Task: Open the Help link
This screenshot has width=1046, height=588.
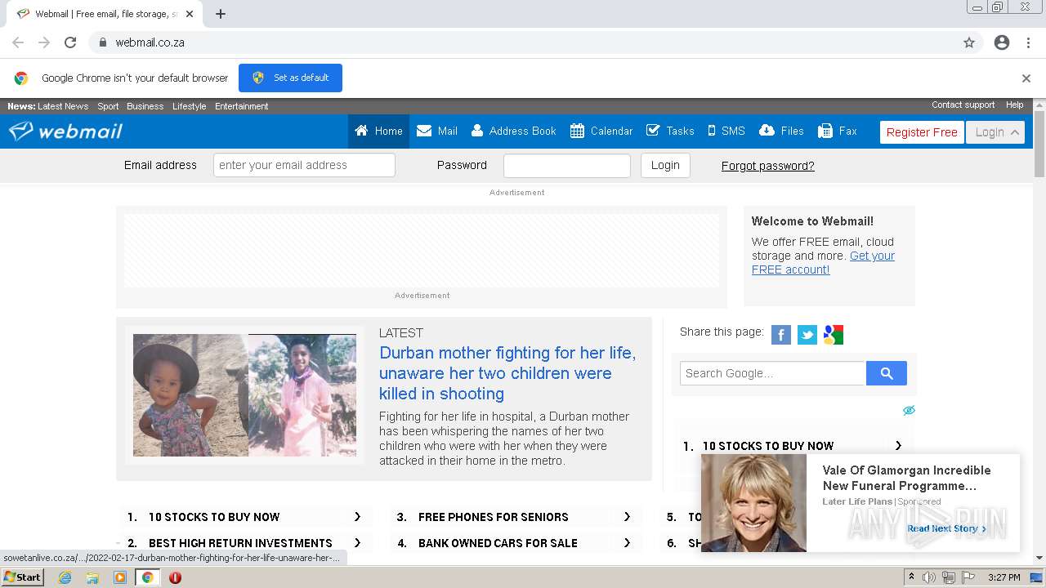Action: point(1014,105)
